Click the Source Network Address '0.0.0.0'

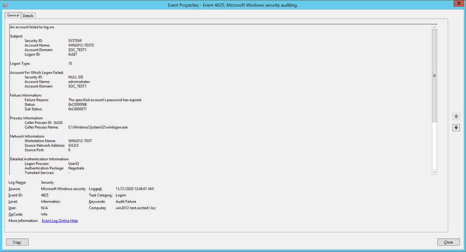(x=73, y=145)
